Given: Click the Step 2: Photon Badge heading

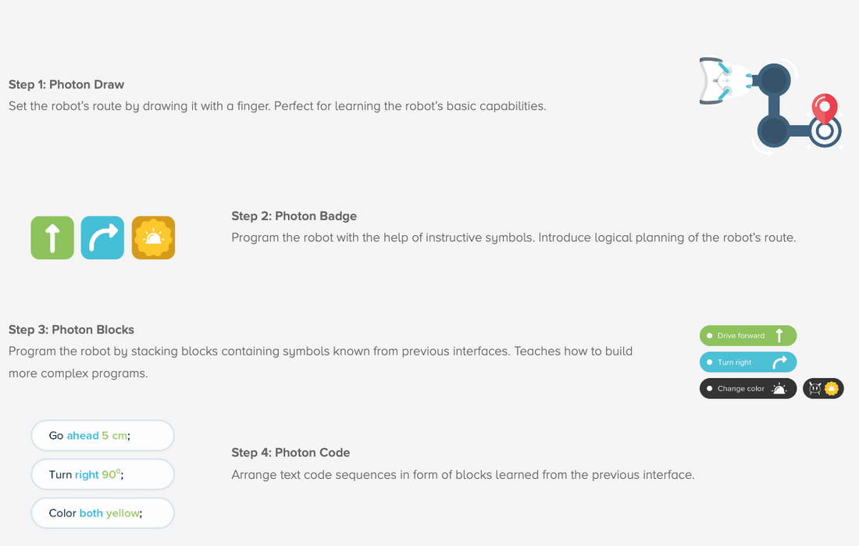Looking at the screenshot, I should coord(294,216).
